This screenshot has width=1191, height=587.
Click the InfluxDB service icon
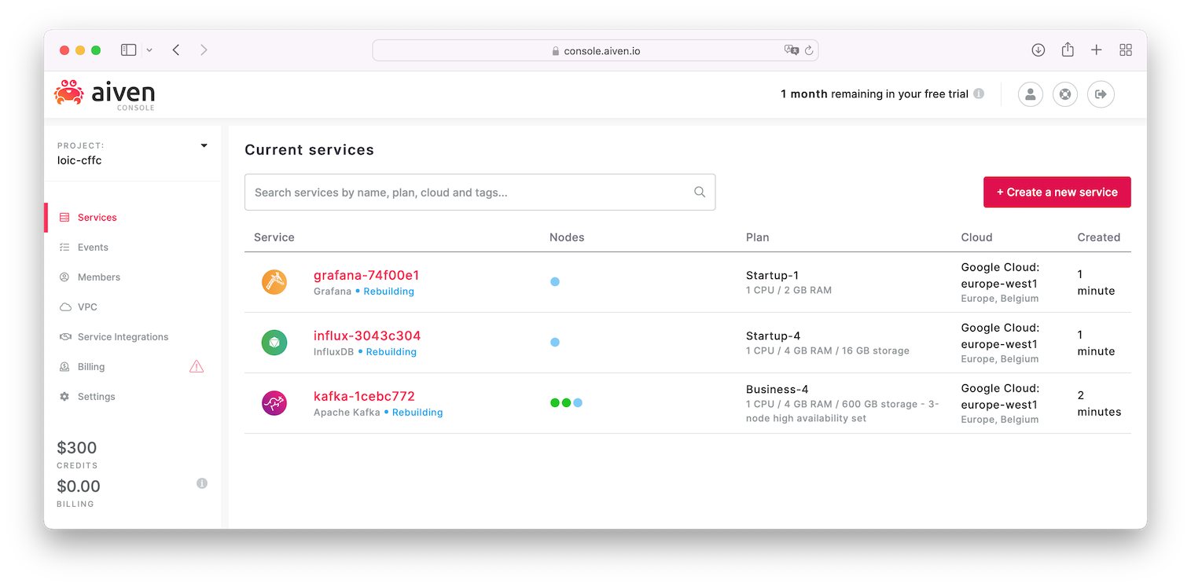tap(274, 342)
